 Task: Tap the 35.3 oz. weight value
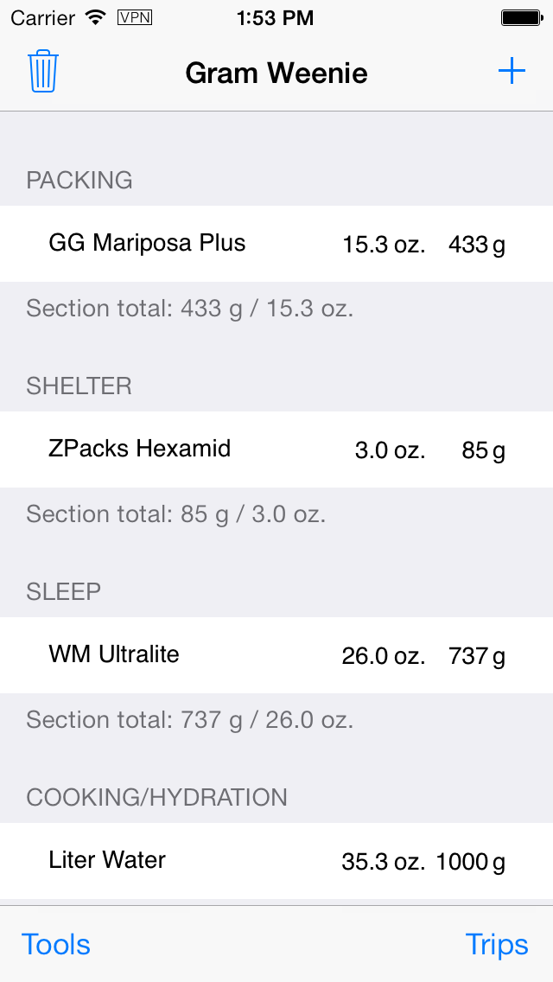384,863
